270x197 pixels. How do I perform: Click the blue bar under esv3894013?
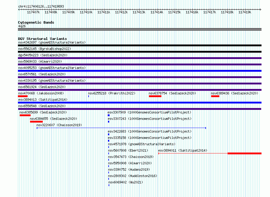140,103
